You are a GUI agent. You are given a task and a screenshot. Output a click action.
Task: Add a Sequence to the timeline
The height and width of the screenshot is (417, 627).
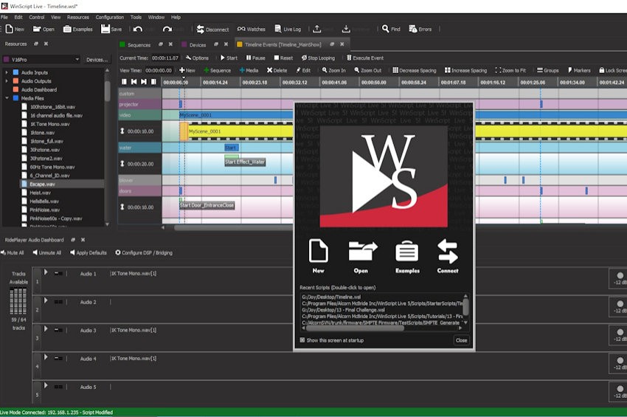pos(217,70)
